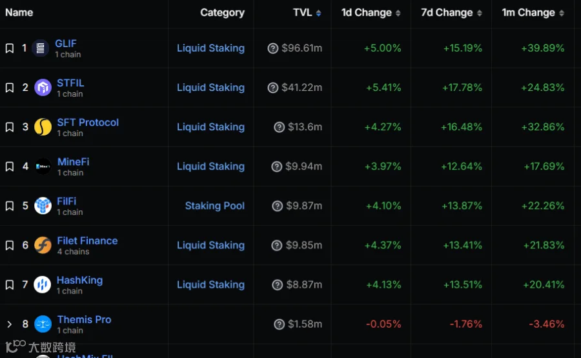Click the GLIF protocol logo icon

click(41, 48)
